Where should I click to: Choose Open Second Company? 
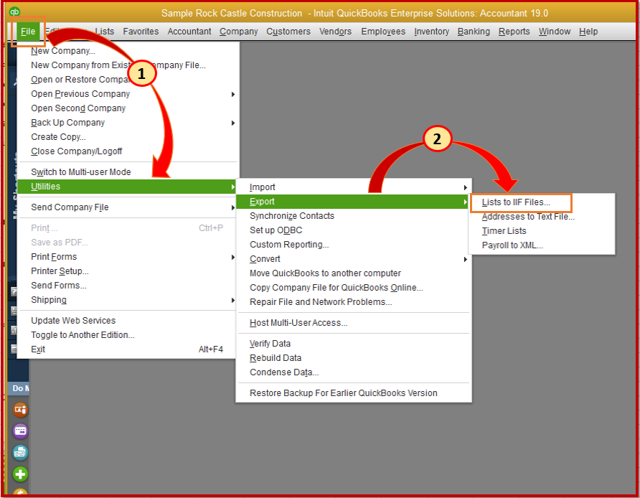click(78, 108)
